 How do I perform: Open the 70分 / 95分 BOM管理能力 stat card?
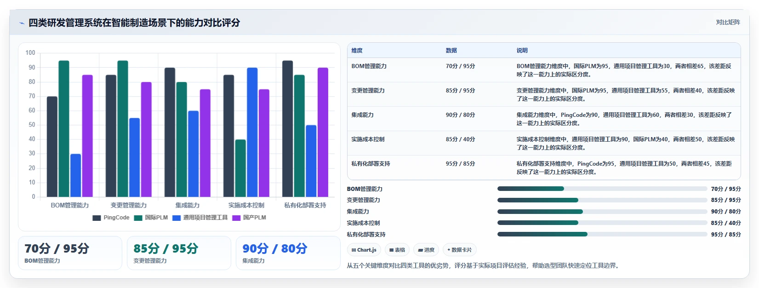point(70,253)
